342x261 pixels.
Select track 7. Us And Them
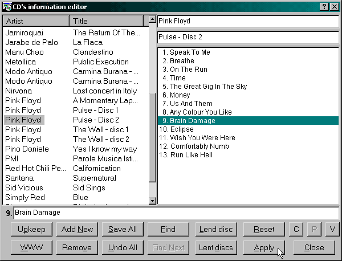(x=248, y=104)
